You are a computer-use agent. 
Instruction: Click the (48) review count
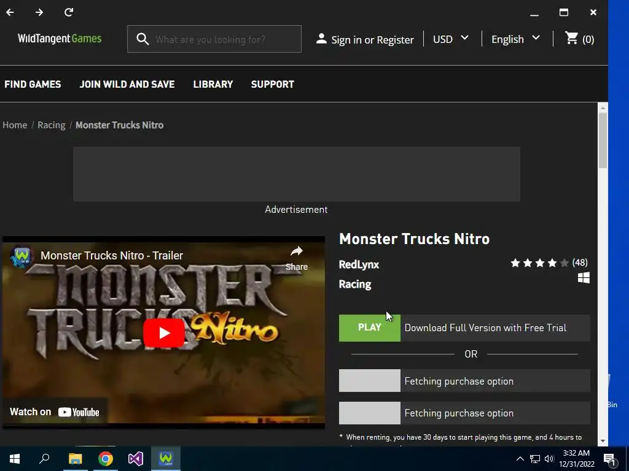point(580,262)
